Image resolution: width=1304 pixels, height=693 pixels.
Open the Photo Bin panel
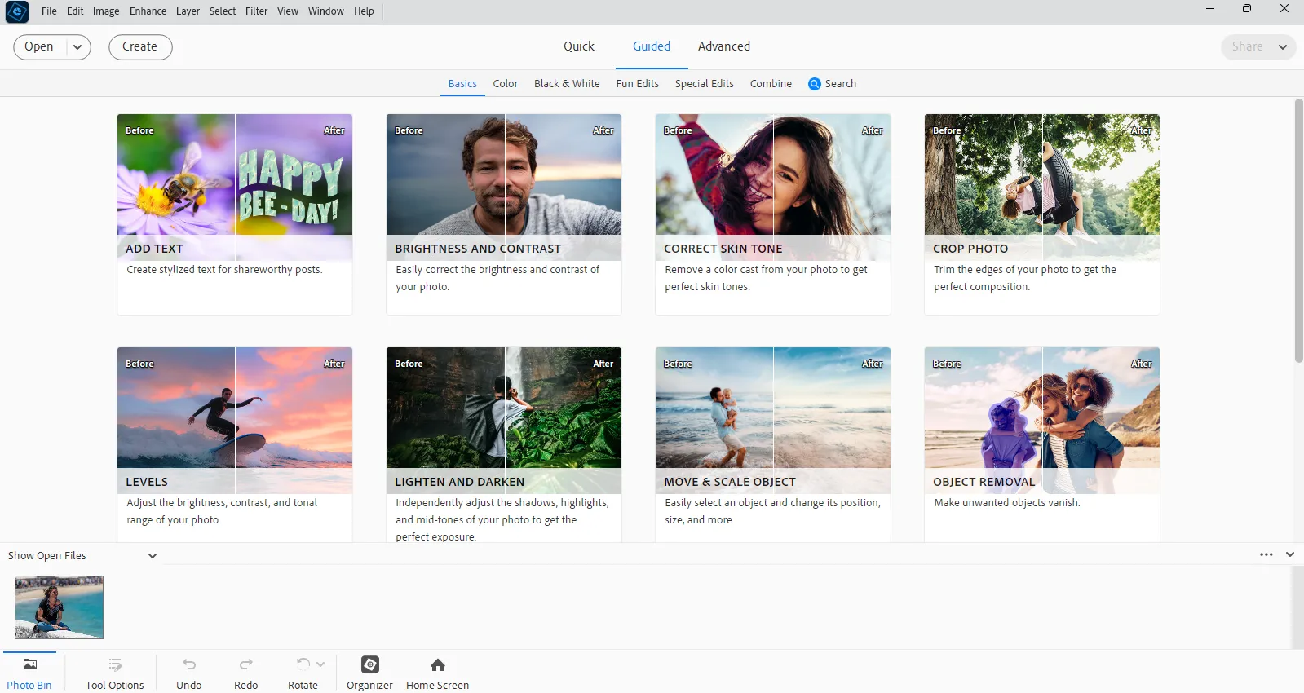(29, 673)
